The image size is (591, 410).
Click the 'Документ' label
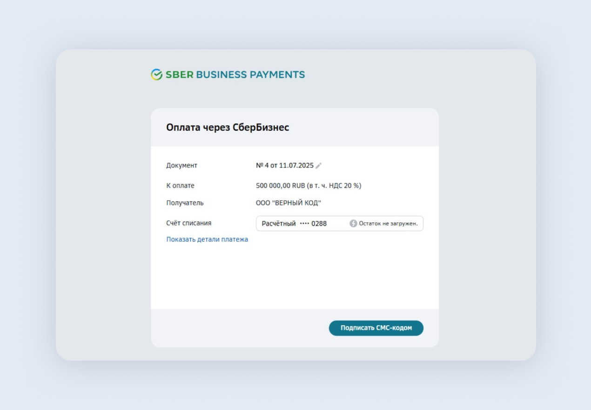[x=182, y=165]
